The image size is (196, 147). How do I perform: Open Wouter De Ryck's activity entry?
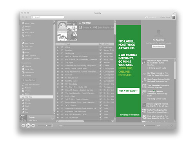(x=158, y=64)
